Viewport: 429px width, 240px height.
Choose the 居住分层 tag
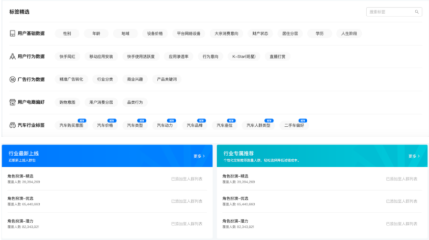[x=290, y=34]
